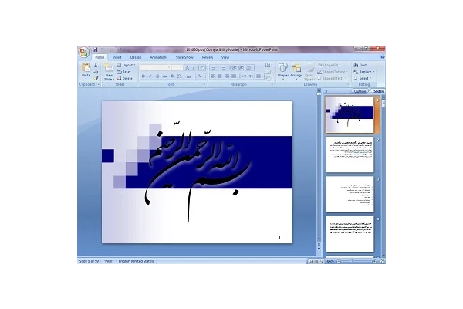Click the Find button
Viewport: 463px width, 309px height.
(360, 65)
